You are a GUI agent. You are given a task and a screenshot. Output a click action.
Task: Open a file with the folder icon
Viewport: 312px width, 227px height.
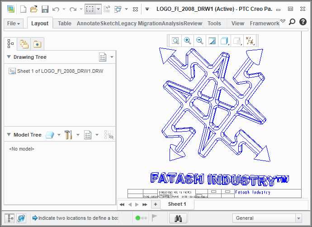tap(34, 9)
